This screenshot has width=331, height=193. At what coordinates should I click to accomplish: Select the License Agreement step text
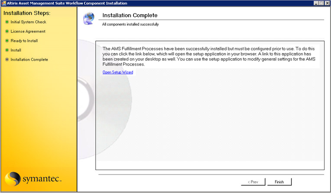click(x=28, y=32)
